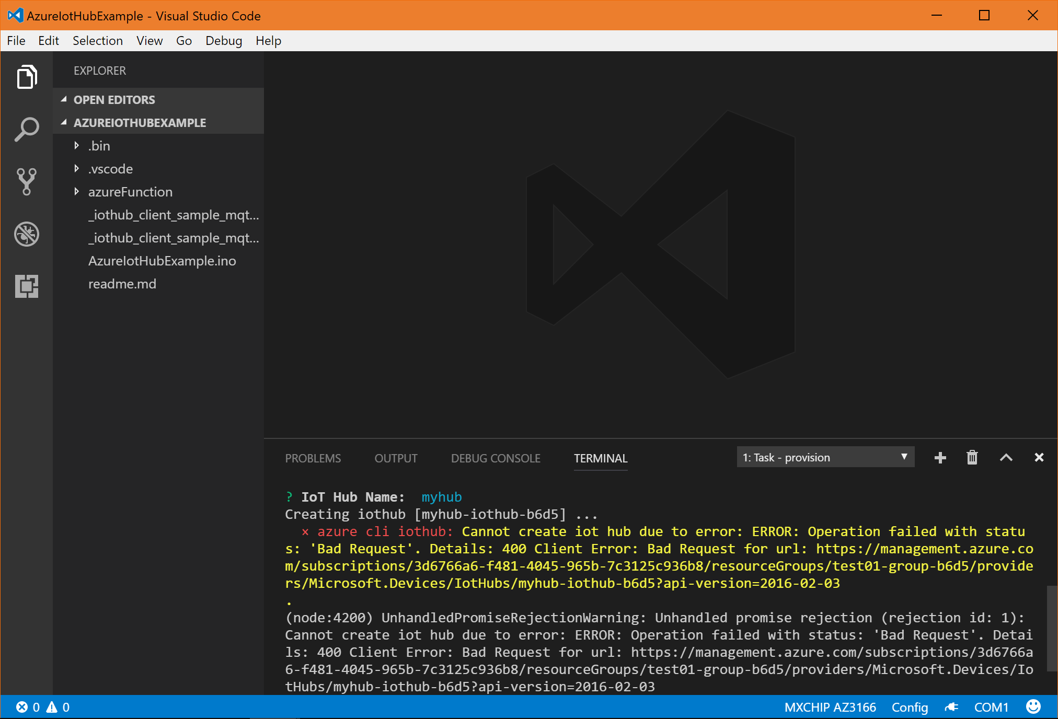Image resolution: width=1058 pixels, height=719 pixels.
Task: Expand the azureFunction folder
Action: (x=158, y=191)
